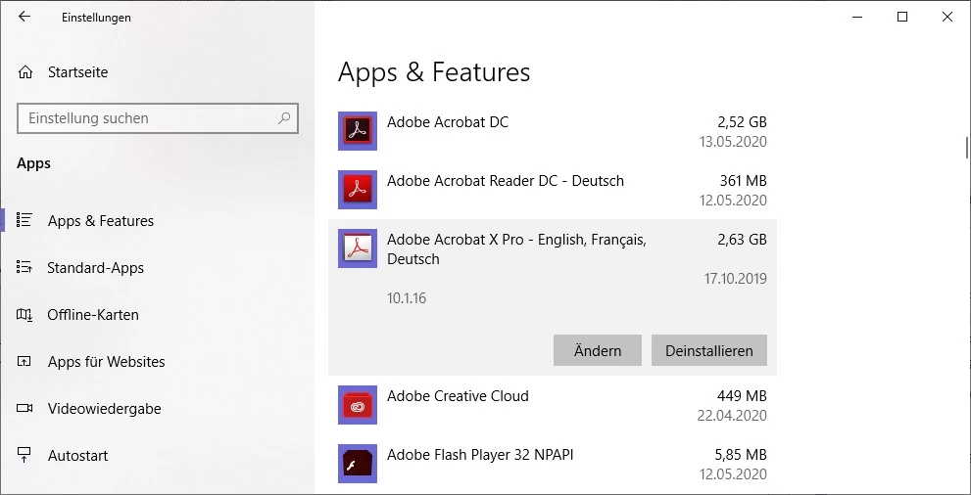Screen dimensions: 971x495
Task: Click the Acrobat Reader DC app icon
Action: (358, 189)
